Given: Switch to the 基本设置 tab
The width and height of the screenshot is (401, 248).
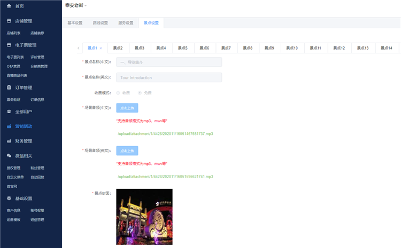Looking at the screenshot, I should [x=75, y=23].
